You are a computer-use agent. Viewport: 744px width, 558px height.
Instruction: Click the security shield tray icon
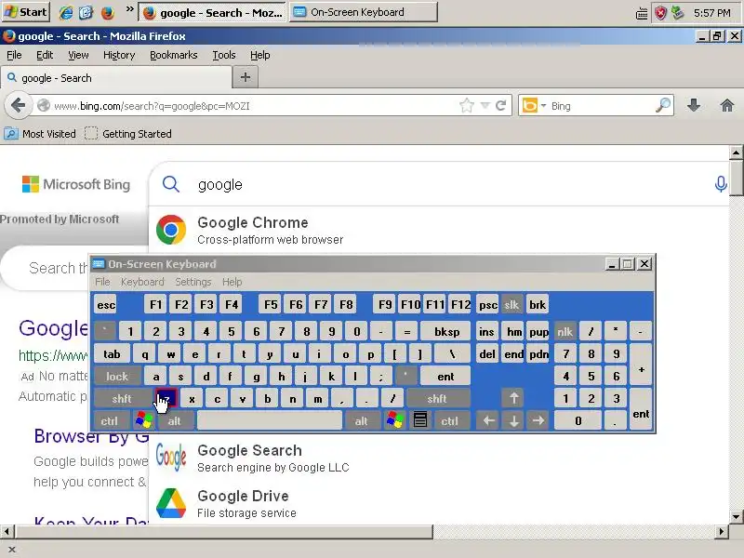click(660, 13)
